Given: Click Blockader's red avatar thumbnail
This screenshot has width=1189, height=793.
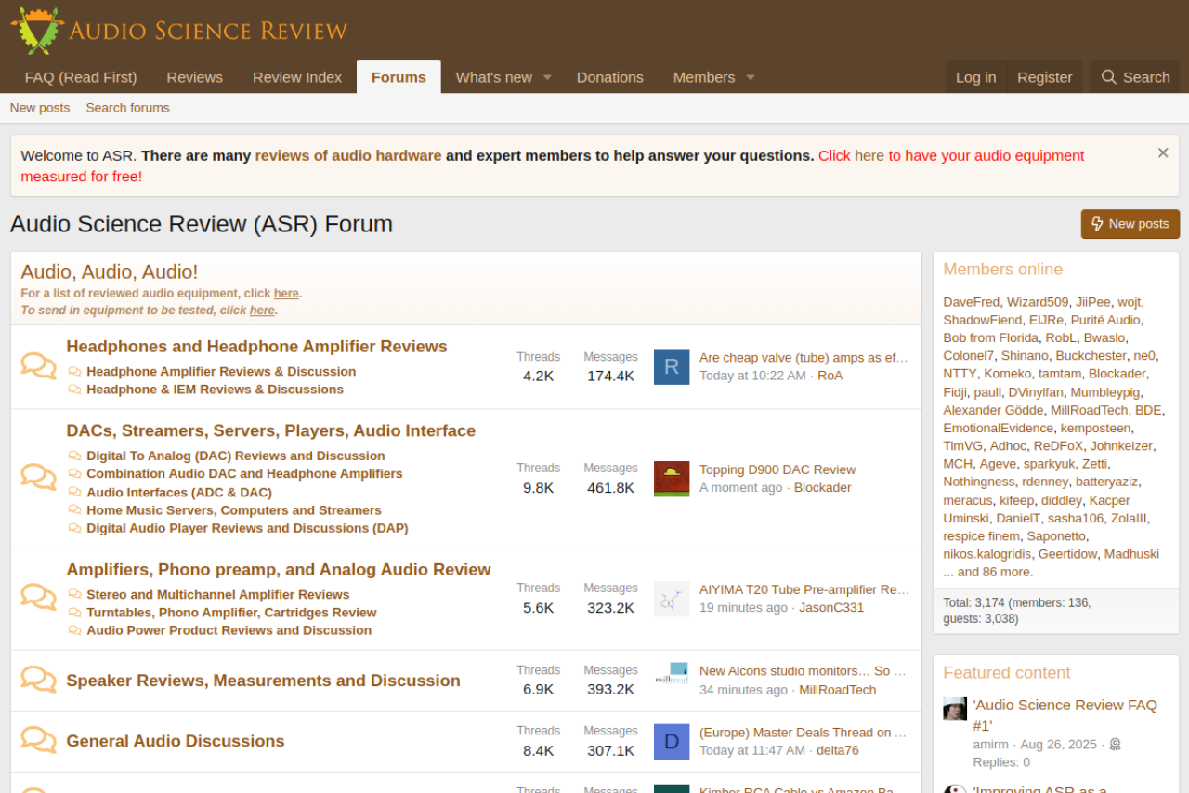Looking at the screenshot, I should tap(672, 478).
